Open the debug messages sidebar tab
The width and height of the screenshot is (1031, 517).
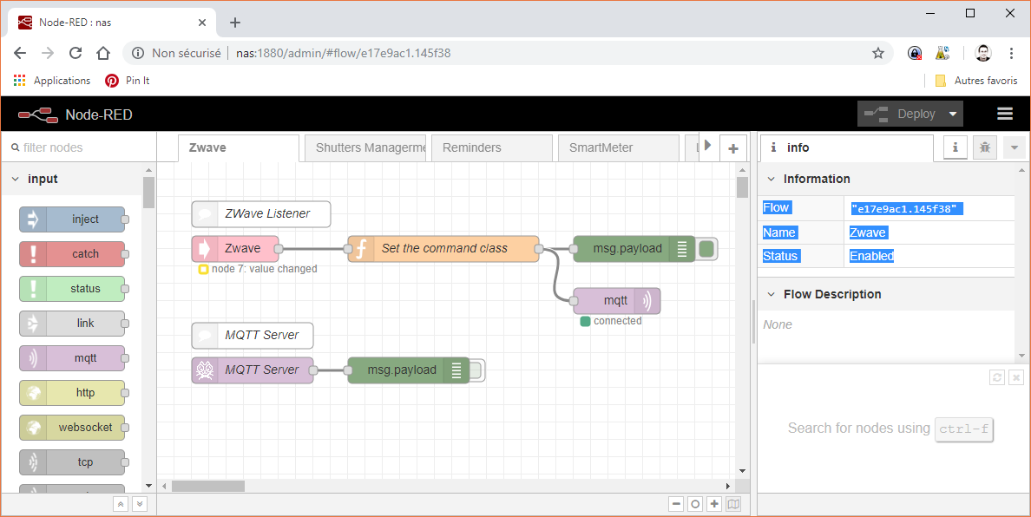(984, 147)
